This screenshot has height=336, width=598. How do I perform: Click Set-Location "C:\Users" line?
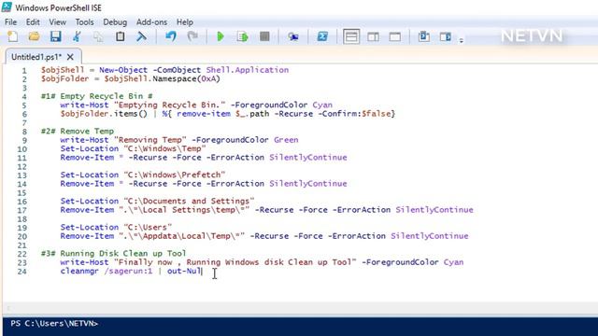click(116, 228)
